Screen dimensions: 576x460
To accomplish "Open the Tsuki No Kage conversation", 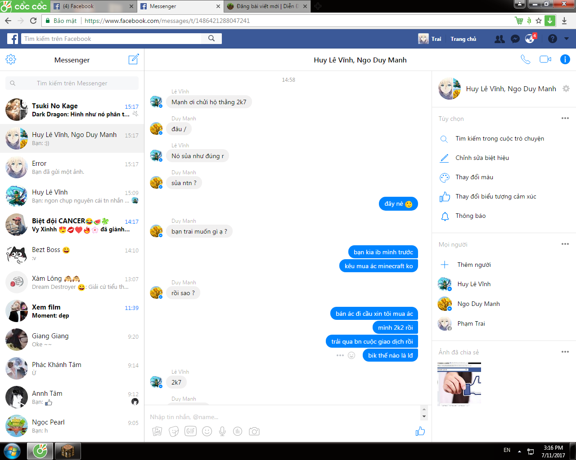I will (72, 110).
